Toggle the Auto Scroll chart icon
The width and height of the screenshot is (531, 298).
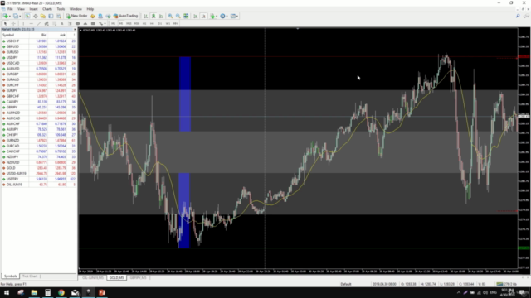(x=196, y=16)
